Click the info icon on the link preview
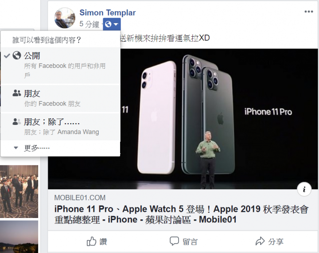This screenshot has width=319, height=253. (x=304, y=189)
